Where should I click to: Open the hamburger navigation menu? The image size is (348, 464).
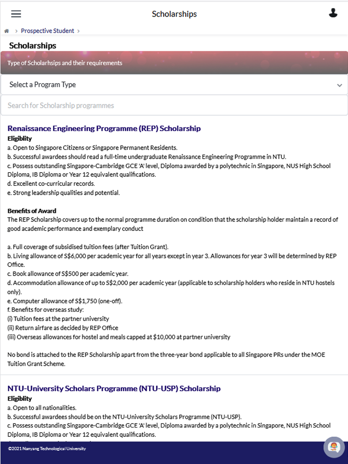coord(16,14)
